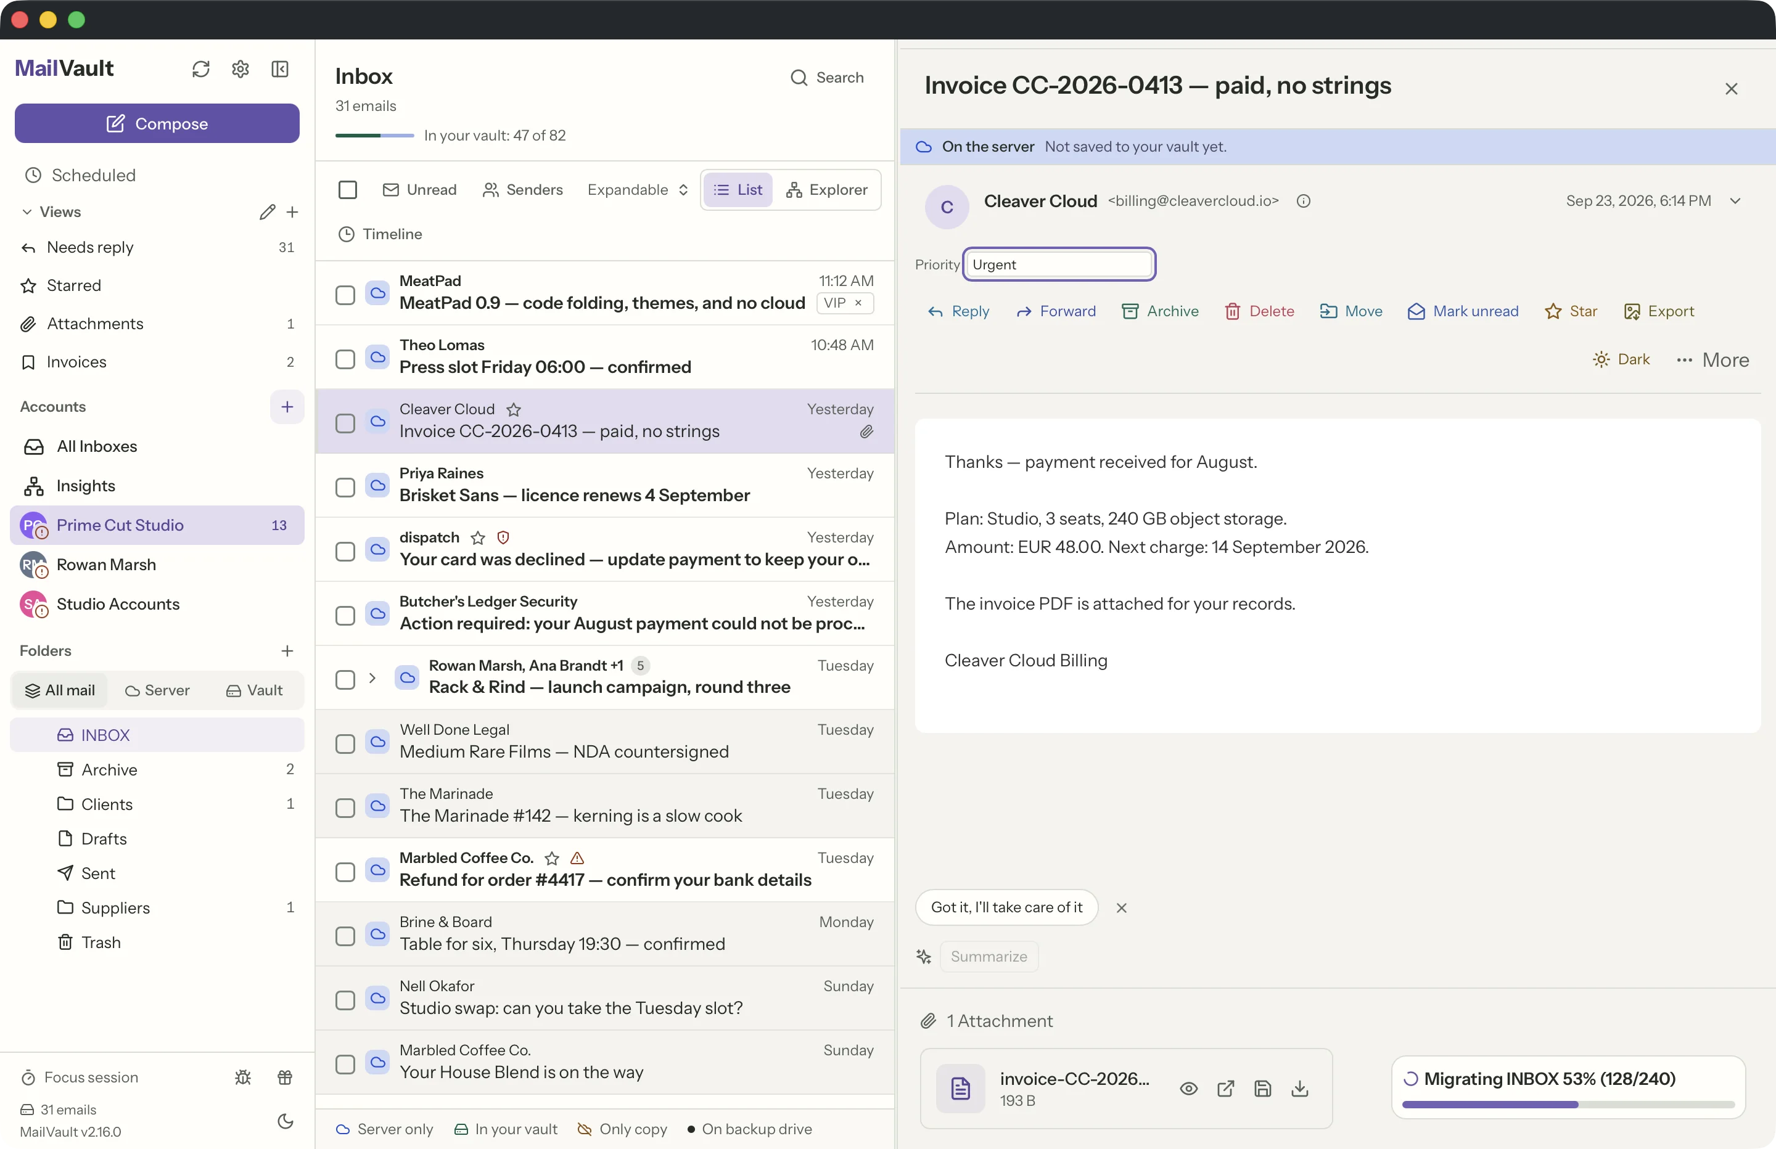Reply to the Cleaver Cloud email
1776x1149 pixels.
tap(958, 311)
